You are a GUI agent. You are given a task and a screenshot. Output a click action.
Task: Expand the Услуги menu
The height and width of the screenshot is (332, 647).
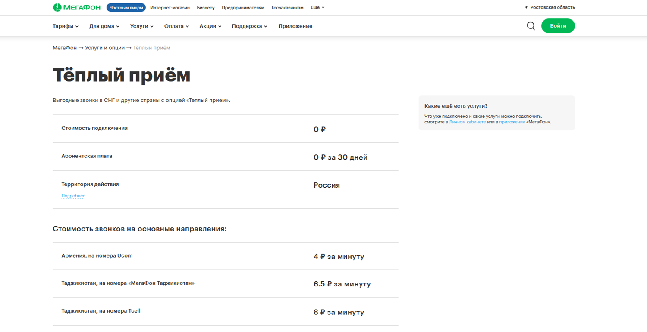142,26
